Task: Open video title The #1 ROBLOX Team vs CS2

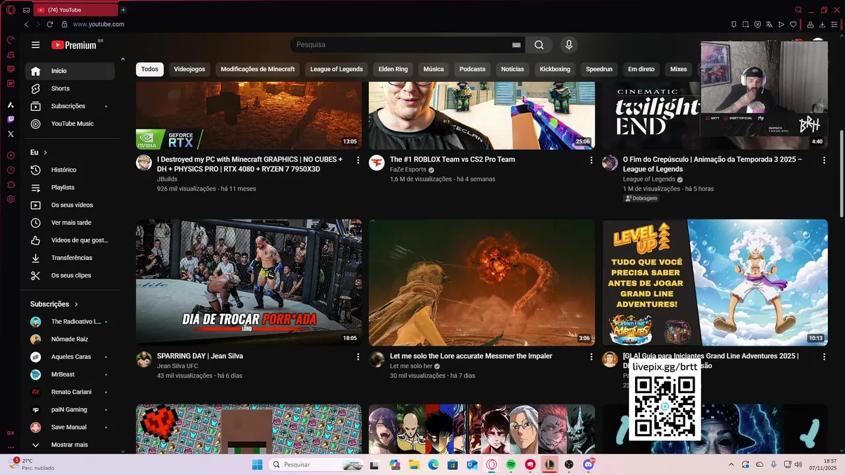Action: click(452, 160)
